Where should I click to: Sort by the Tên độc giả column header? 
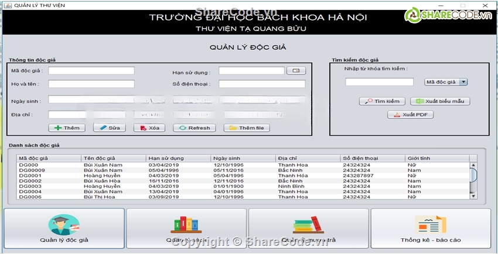tap(114, 158)
